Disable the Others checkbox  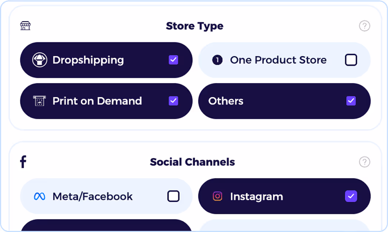351,101
